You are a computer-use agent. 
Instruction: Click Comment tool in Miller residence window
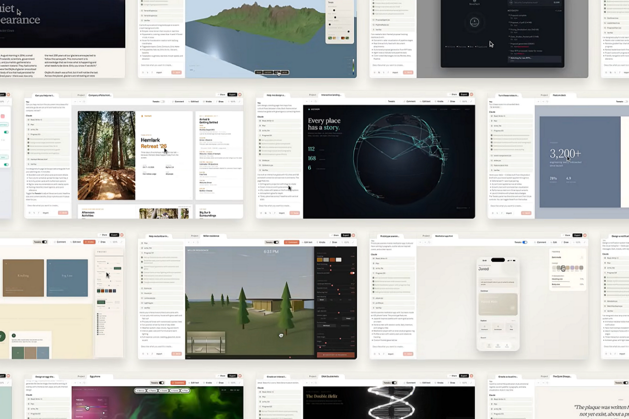tap(292, 242)
